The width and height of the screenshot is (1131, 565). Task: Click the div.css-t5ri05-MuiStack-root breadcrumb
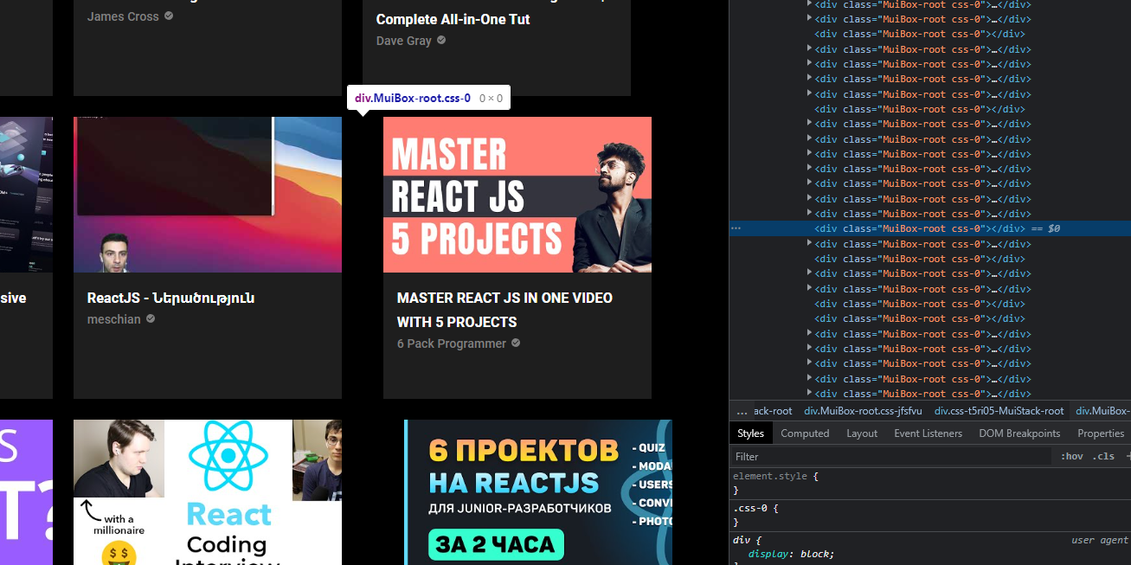[999, 411]
